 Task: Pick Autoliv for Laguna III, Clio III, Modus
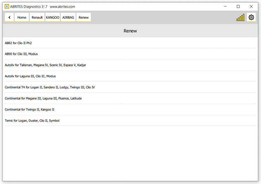[x=30, y=76]
